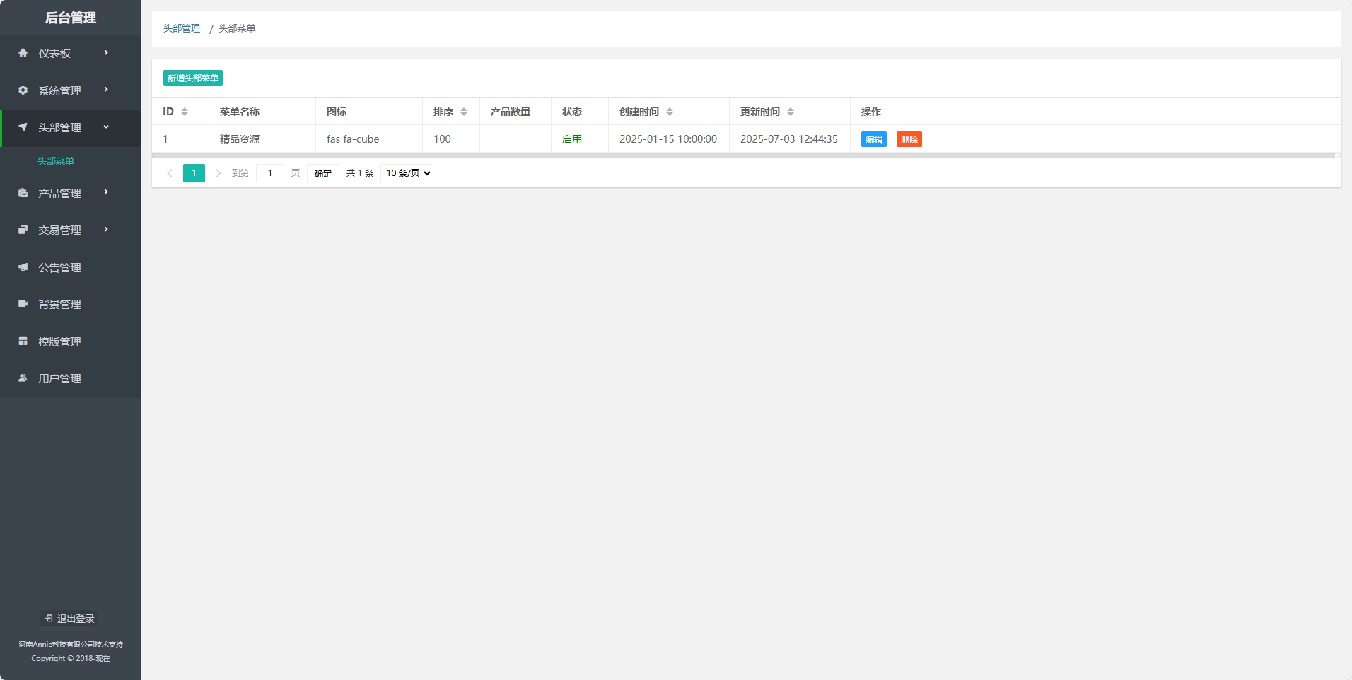This screenshot has width=1352, height=680.
Task: Click the paper-plane icon for 头部管理
Action: tap(23, 127)
